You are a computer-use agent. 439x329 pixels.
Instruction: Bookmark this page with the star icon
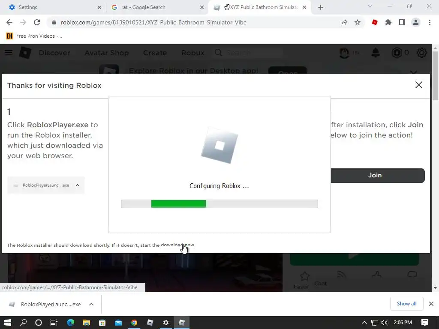pyautogui.click(x=358, y=22)
